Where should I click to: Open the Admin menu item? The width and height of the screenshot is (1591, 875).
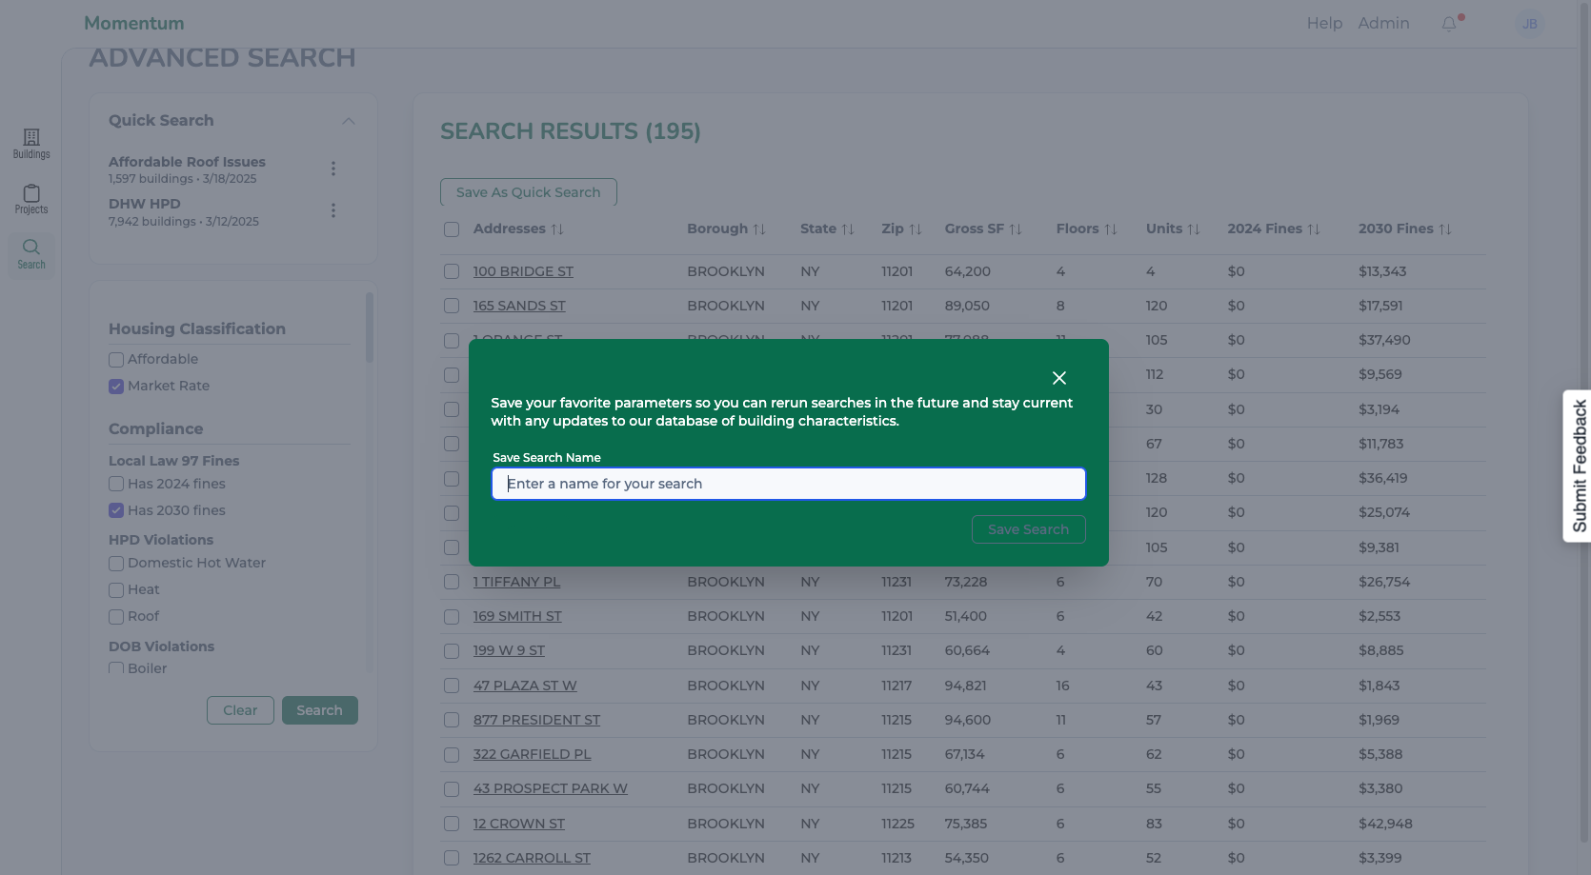tap(1383, 24)
